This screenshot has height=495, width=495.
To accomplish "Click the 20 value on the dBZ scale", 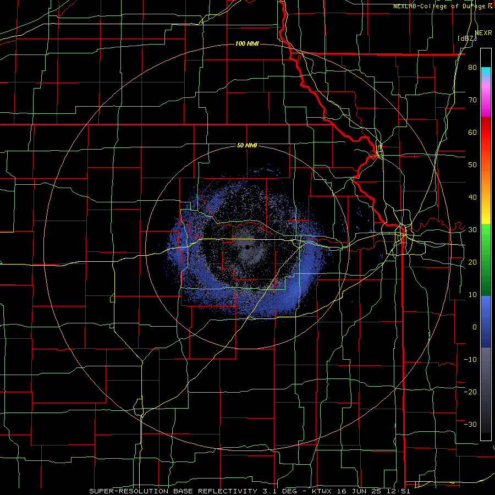I will [x=472, y=262].
